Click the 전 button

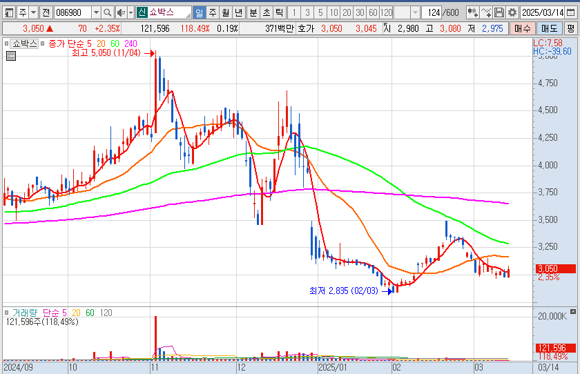point(46,13)
